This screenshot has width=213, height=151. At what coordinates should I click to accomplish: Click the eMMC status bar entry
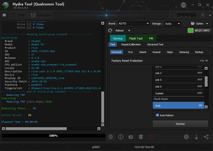pyautogui.click(x=96, y=147)
